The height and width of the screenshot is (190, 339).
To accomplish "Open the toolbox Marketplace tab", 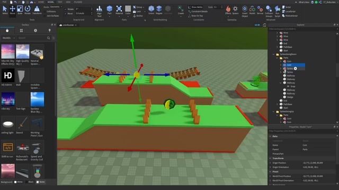I will [x=7, y=31].
